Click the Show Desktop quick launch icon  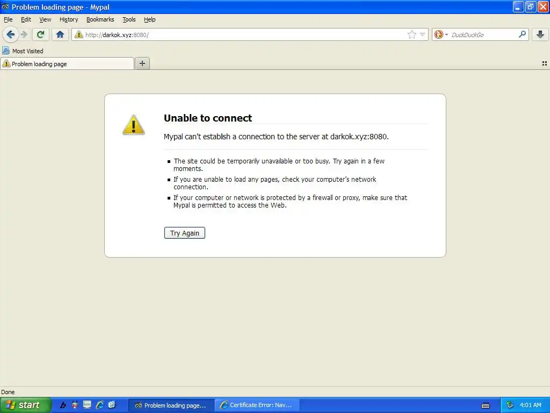coord(88,405)
